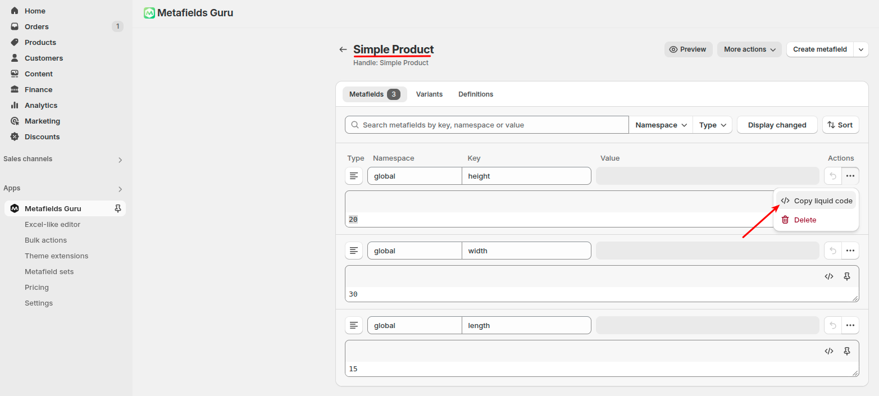
Task: Click the back arrow beside Simple Product
Action: pos(343,49)
